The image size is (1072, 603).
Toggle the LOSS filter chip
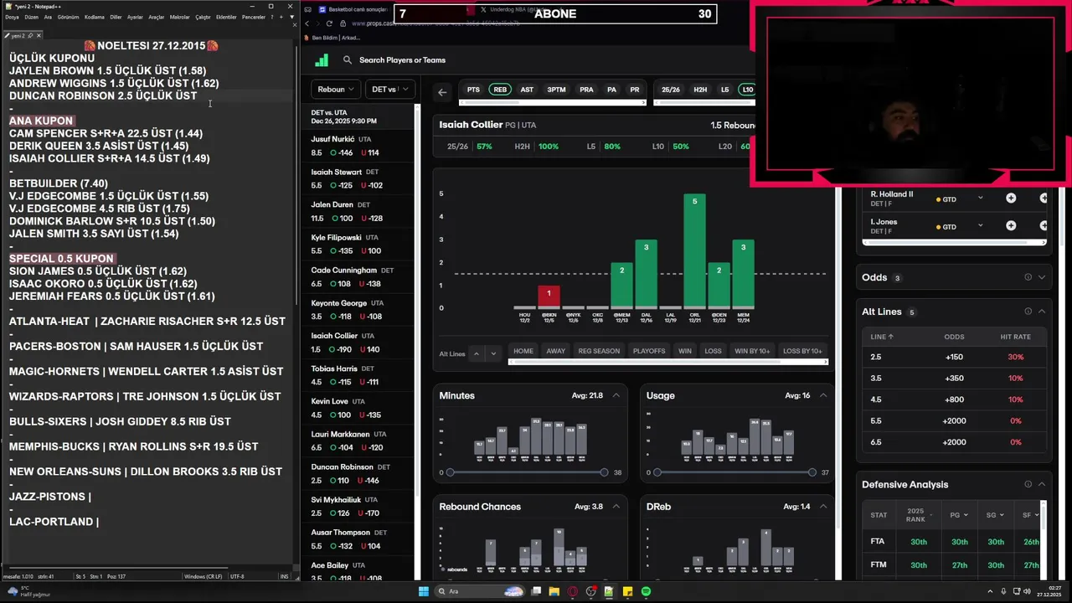pos(714,351)
